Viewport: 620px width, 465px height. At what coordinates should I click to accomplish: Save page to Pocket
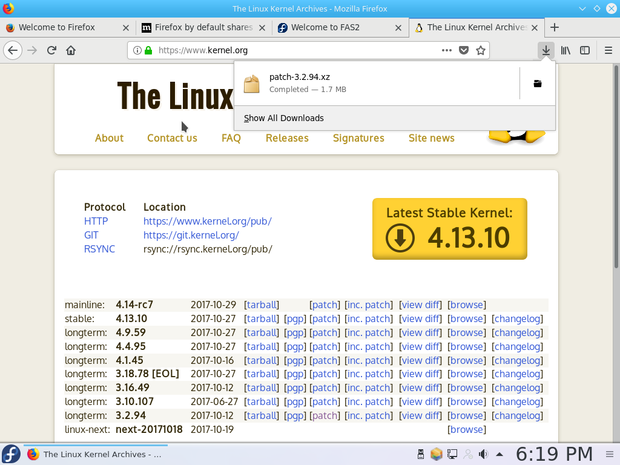click(x=464, y=50)
